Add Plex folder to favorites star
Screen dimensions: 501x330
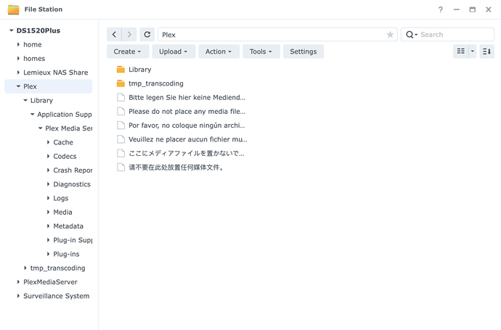click(390, 35)
